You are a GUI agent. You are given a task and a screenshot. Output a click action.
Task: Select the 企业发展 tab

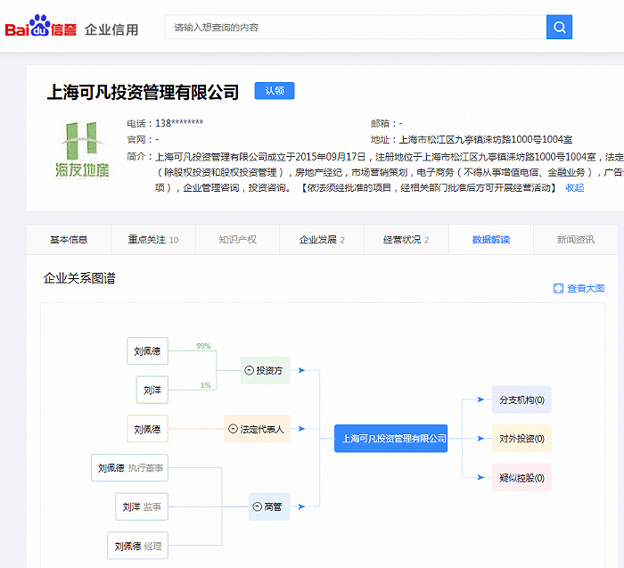[x=321, y=240]
